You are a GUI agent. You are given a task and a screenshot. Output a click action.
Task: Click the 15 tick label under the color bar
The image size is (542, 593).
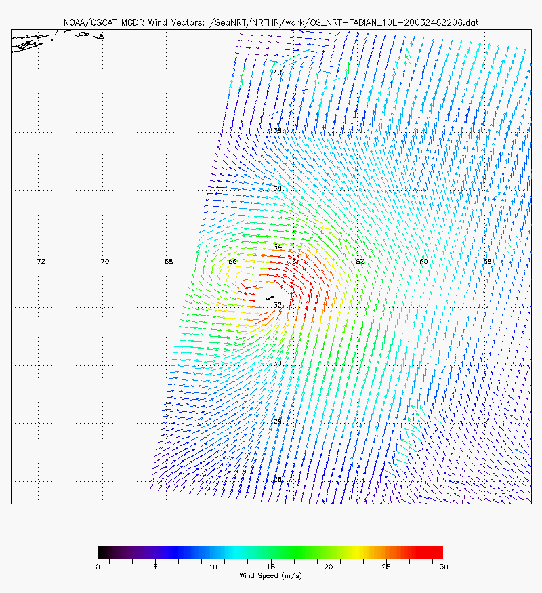pos(270,566)
